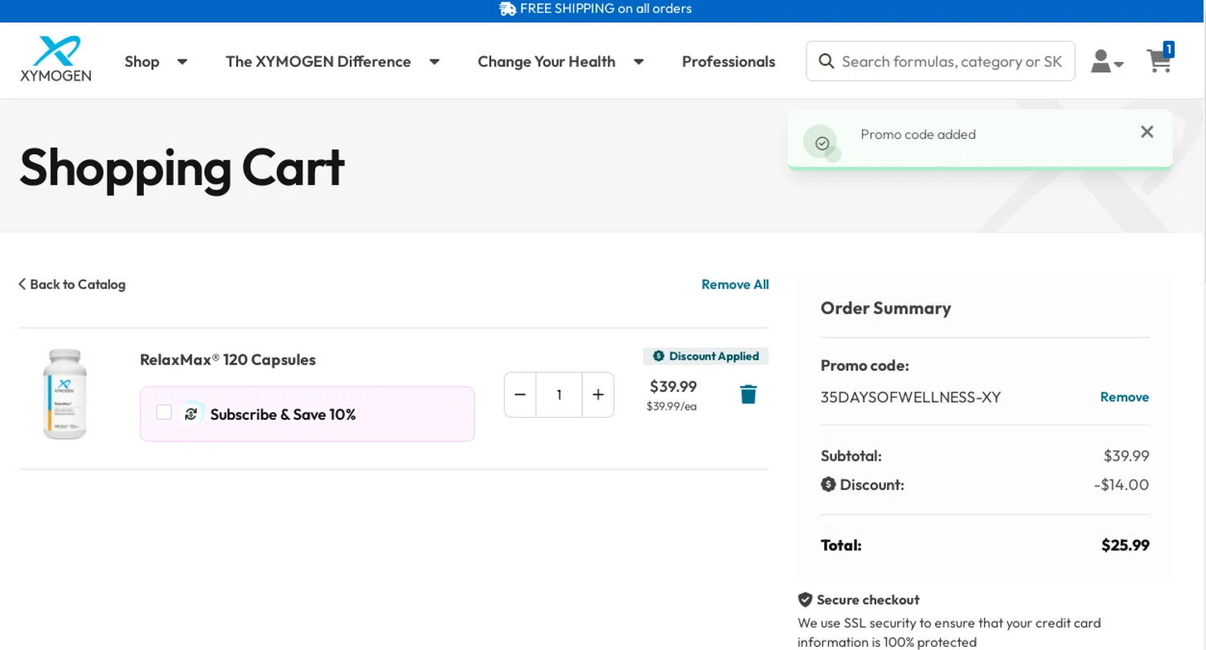The height and width of the screenshot is (650, 1206).
Task: Click the subscribe refresh arrows icon
Action: pyautogui.click(x=191, y=414)
